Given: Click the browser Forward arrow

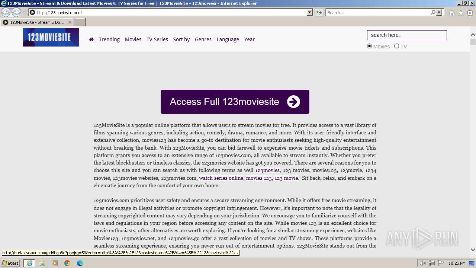Looking at the screenshot, I should (x=16, y=13).
